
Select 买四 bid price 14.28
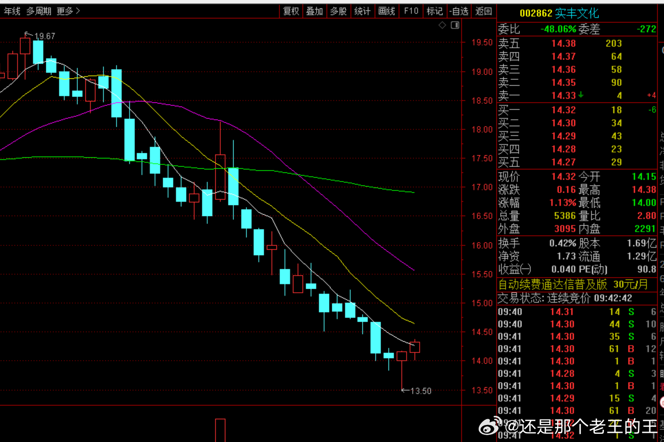coord(564,149)
